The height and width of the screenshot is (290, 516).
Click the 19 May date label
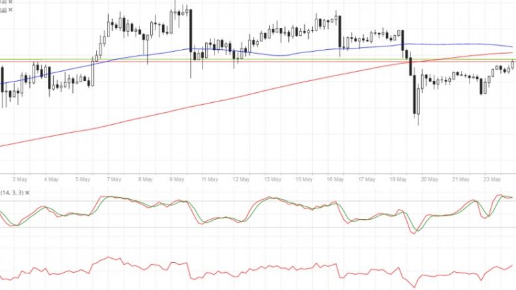(398, 179)
